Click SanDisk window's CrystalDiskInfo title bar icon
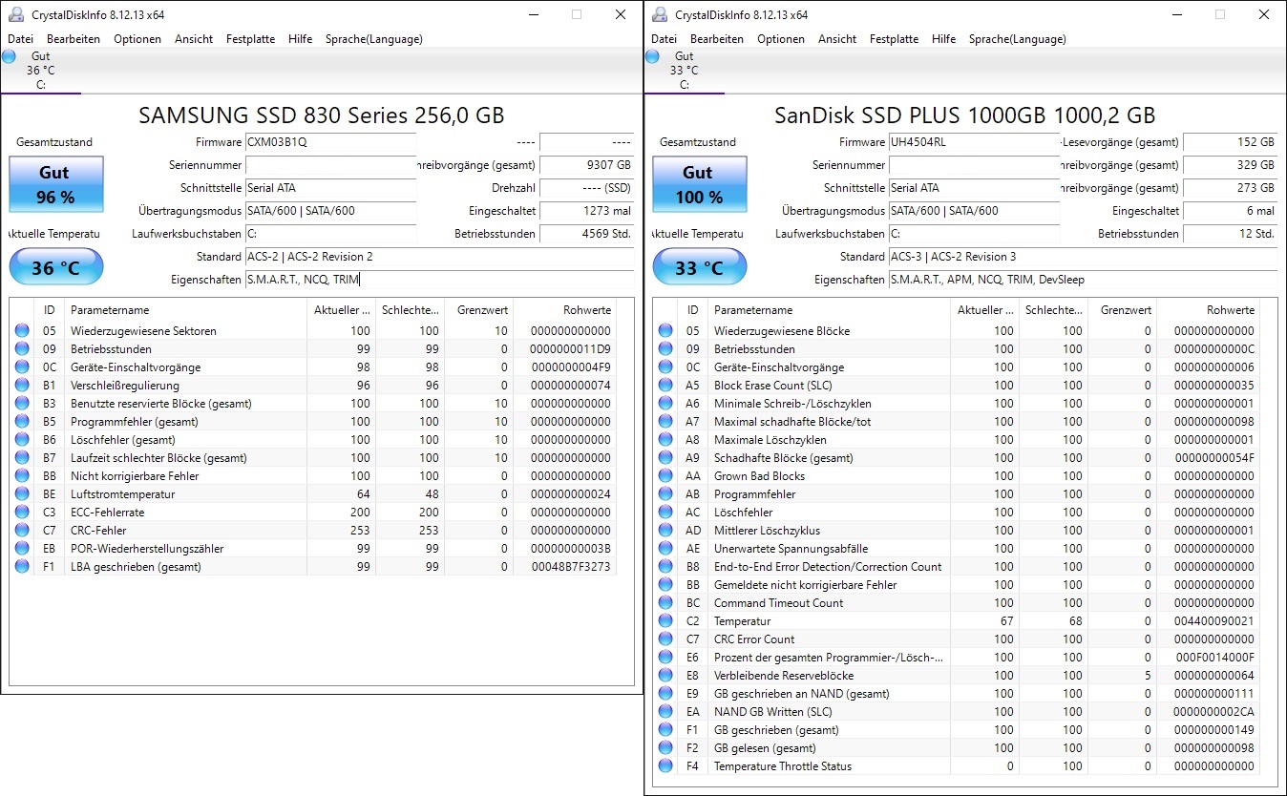 [x=660, y=14]
